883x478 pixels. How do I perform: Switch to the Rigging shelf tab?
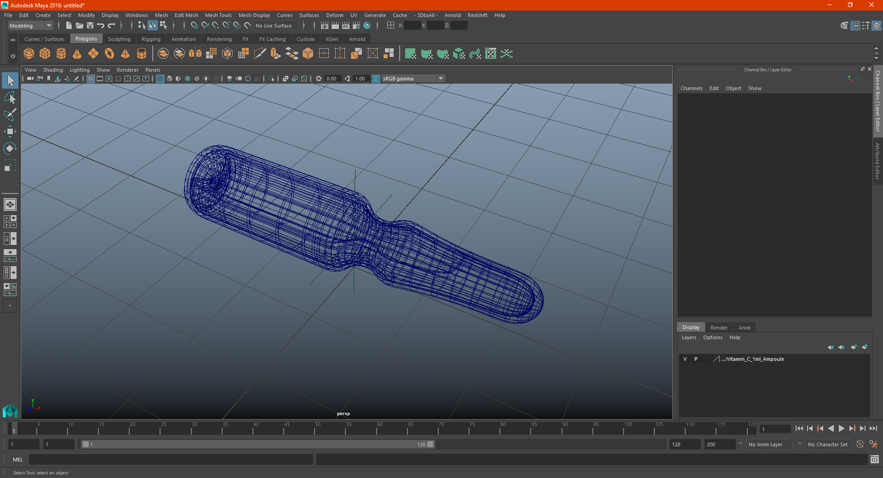pyautogui.click(x=151, y=39)
